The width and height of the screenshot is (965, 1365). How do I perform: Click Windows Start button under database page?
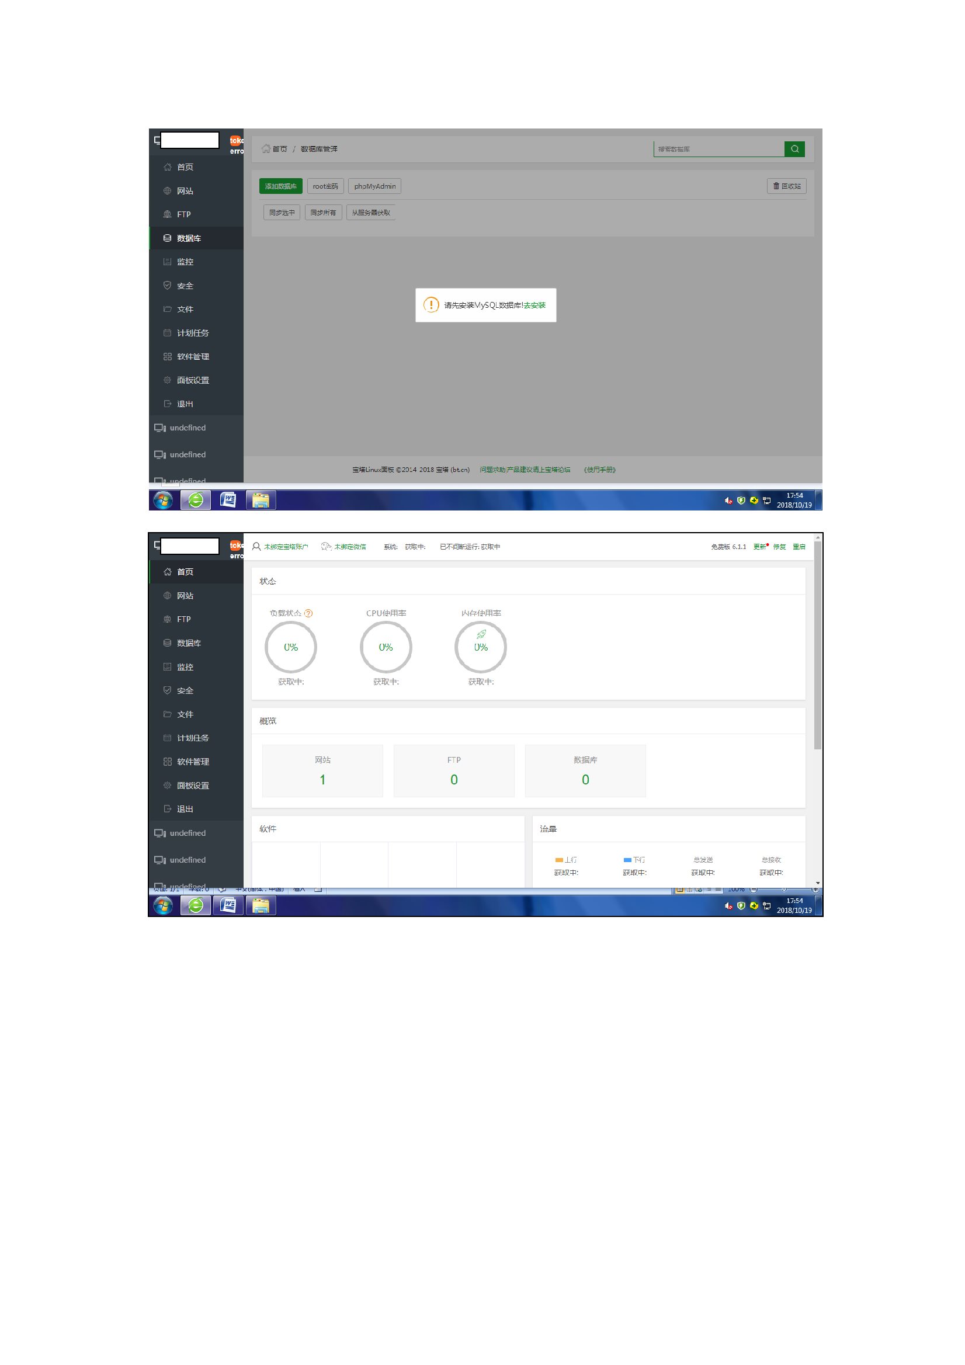[x=163, y=501]
